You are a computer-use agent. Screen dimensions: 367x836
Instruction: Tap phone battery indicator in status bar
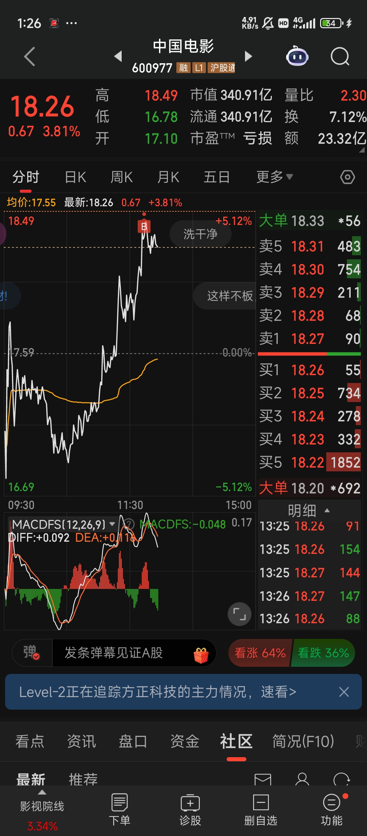click(332, 23)
